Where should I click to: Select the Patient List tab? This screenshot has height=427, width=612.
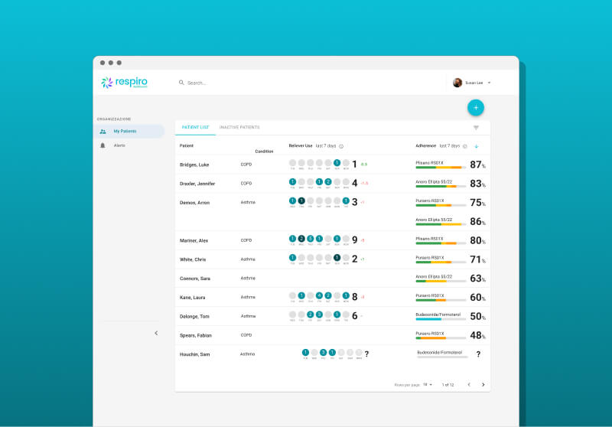tap(195, 127)
